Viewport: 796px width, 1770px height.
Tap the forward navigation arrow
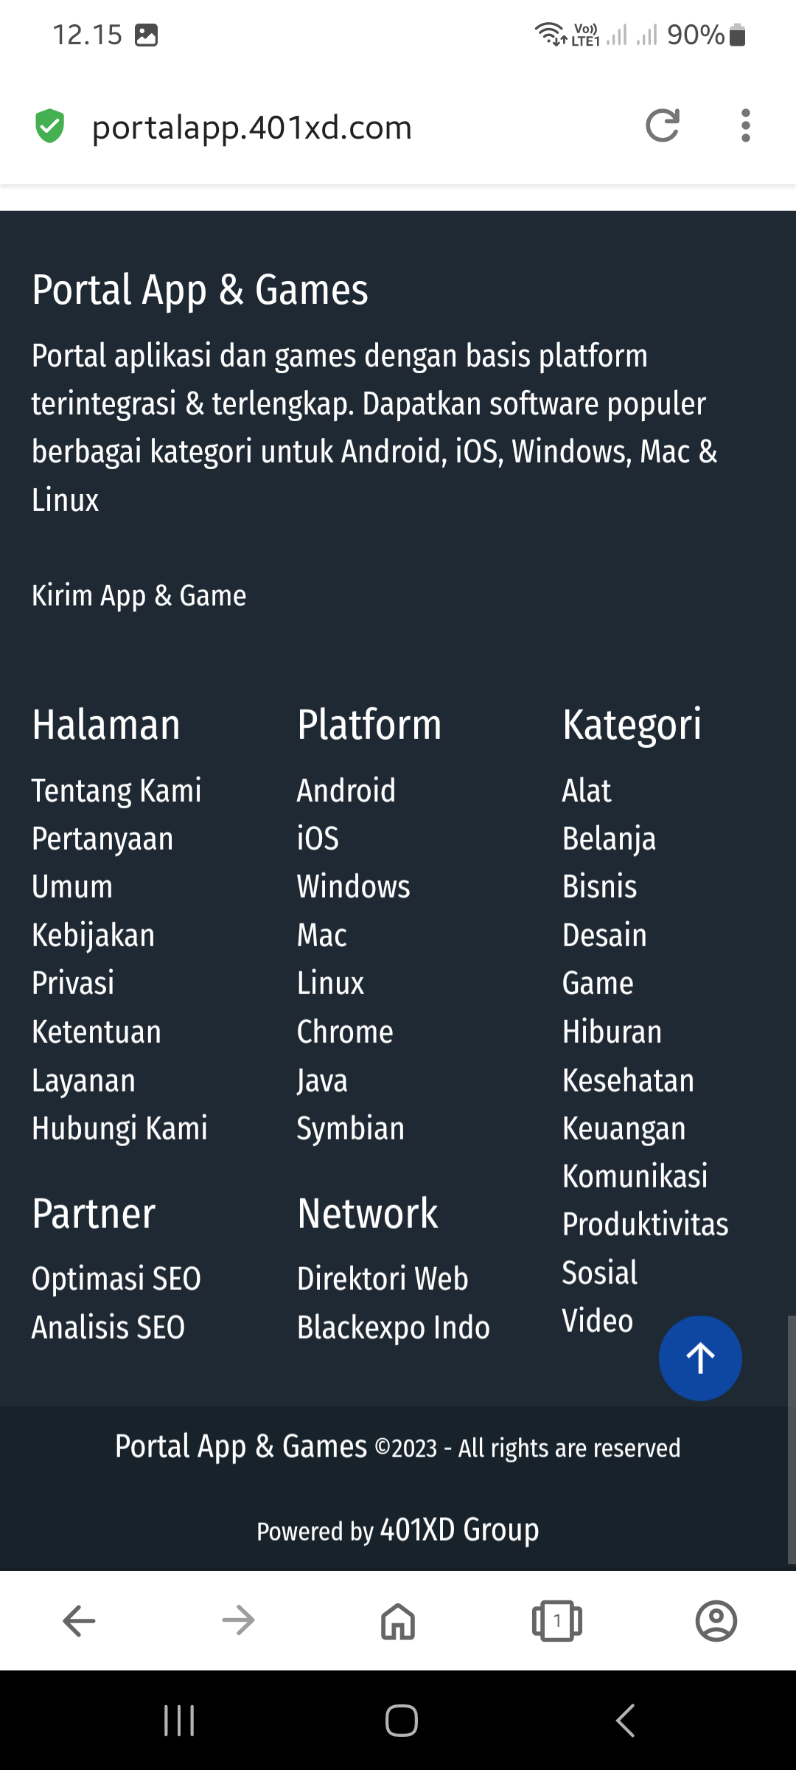238,1621
